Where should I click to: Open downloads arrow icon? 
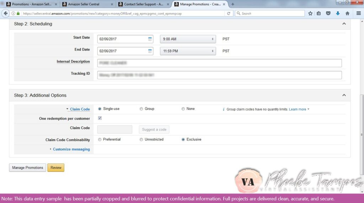[338, 14]
